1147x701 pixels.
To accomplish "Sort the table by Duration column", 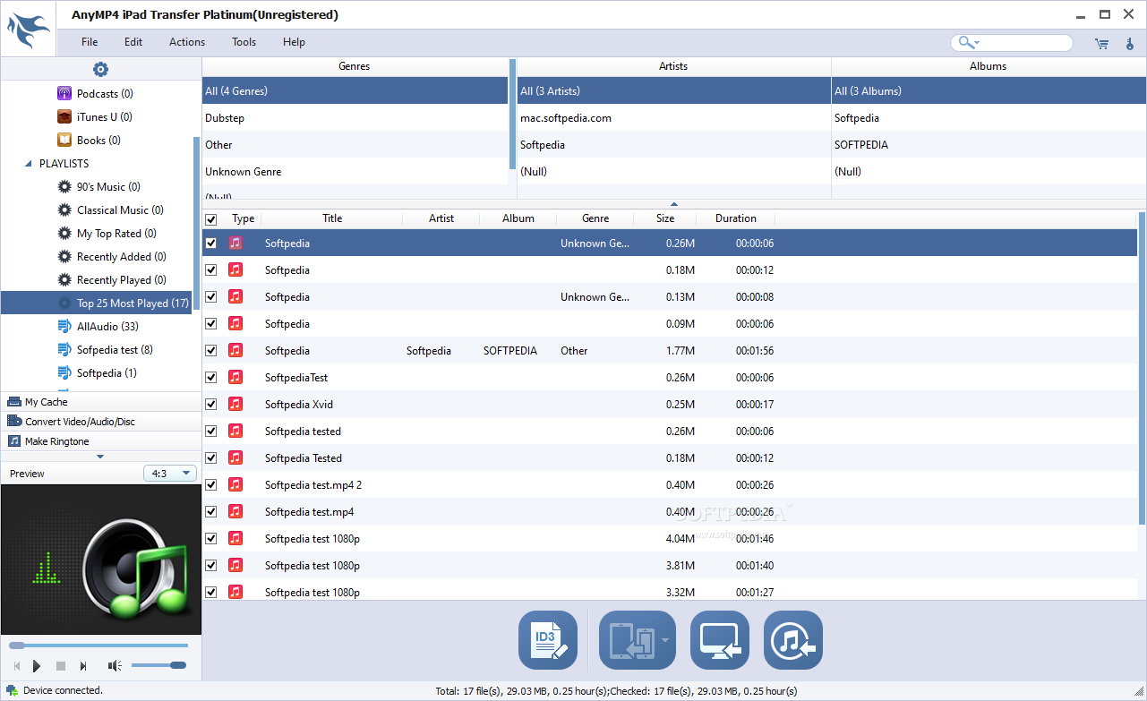I will [736, 218].
